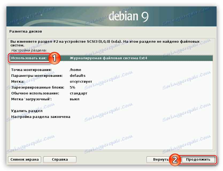The image size is (223, 171).
Task: Choose the 'Метка:' partition setting
Action: click(x=111, y=82)
